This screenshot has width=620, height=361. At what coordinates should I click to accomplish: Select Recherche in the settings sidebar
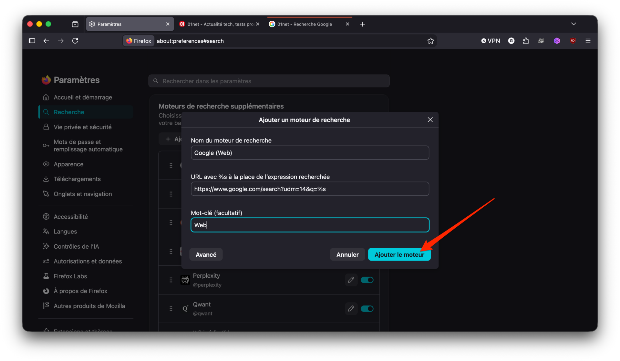[x=86, y=112]
